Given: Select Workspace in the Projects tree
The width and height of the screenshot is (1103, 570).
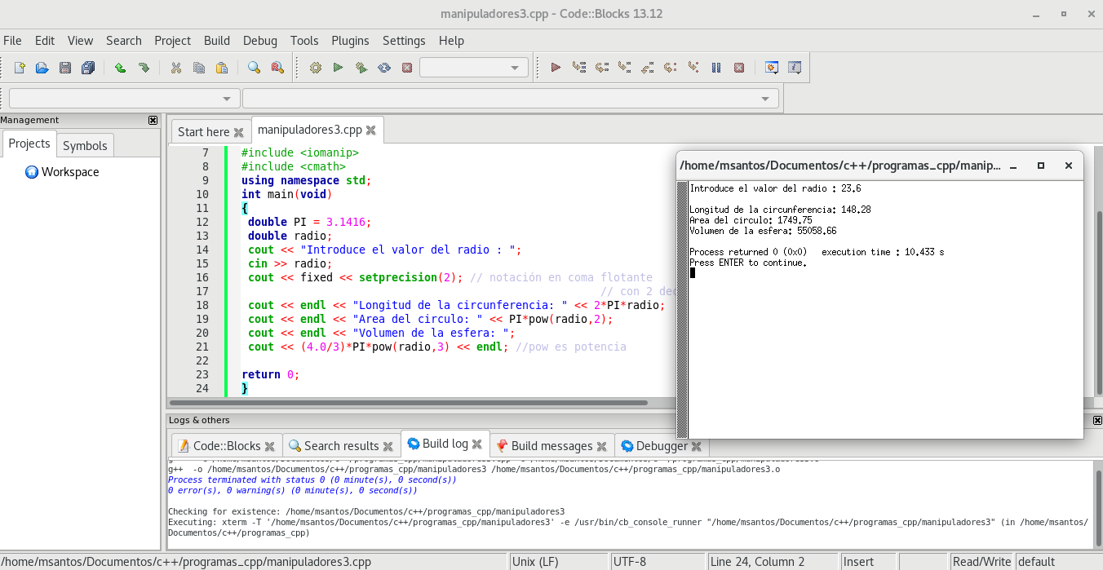Looking at the screenshot, I should coord(69,172).
